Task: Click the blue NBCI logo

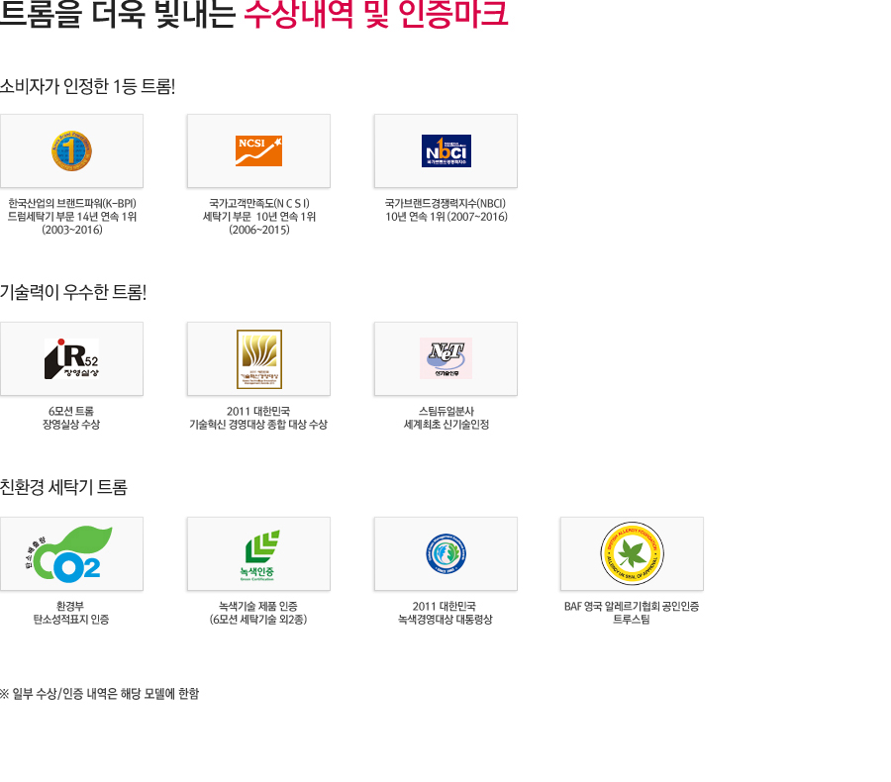Action: tap(446, 150)
